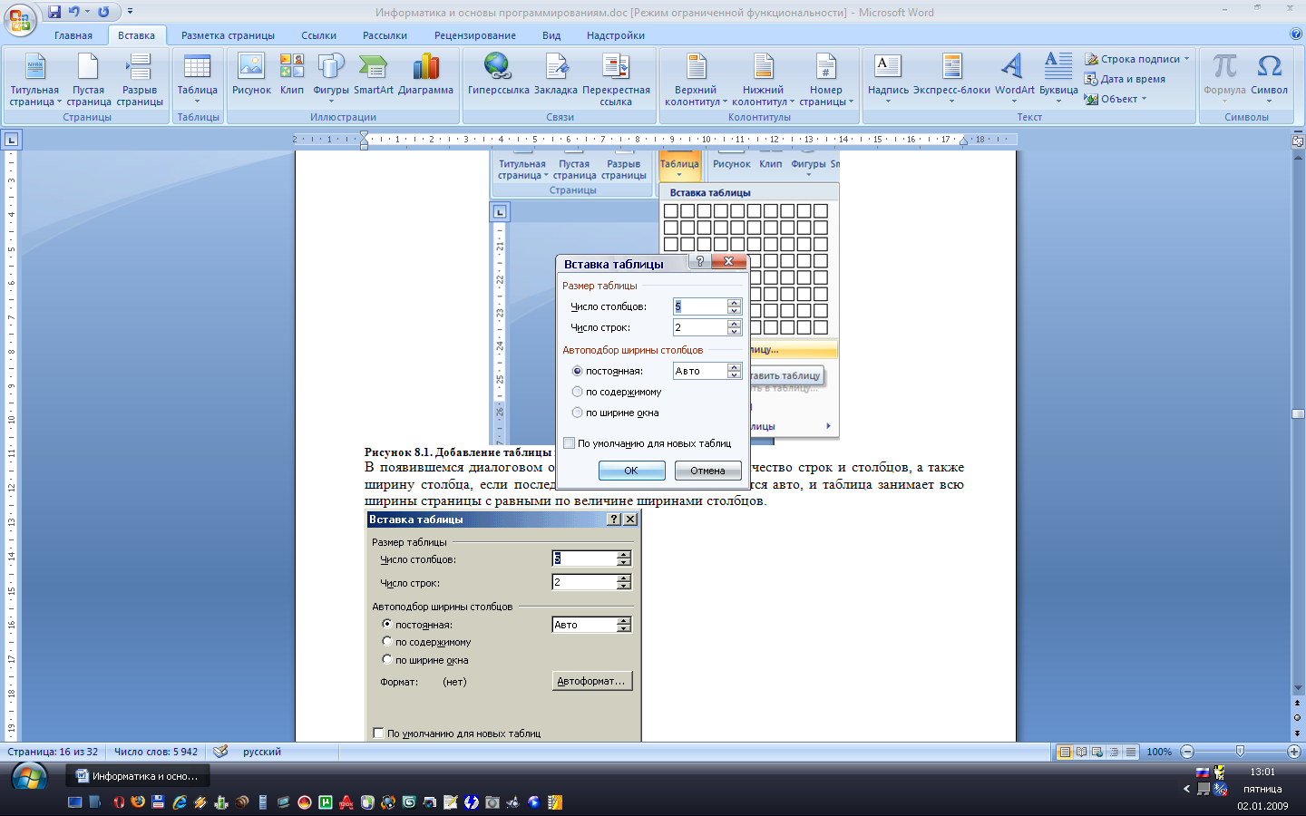This screenshot has width=1306, height=816.
Task: Click the Redo/Repeat icon in Quick Access Toolbar
Action: [103, 12]
